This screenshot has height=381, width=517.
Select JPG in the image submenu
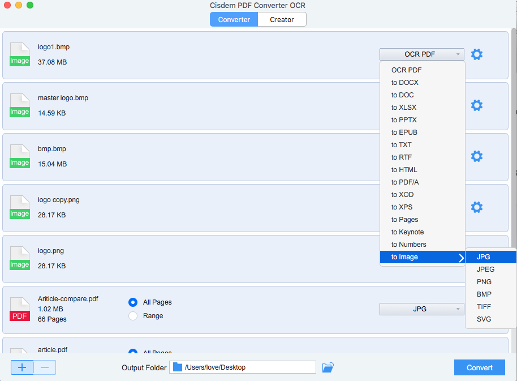490,257
